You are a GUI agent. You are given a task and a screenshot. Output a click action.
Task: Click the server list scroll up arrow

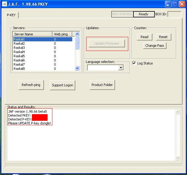coord(77,34)
